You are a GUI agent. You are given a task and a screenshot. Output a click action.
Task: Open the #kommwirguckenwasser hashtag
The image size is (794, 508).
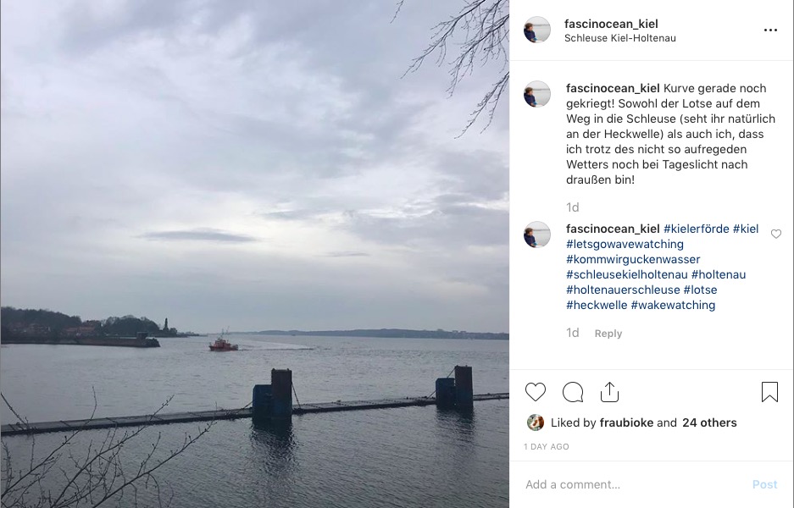633,260
